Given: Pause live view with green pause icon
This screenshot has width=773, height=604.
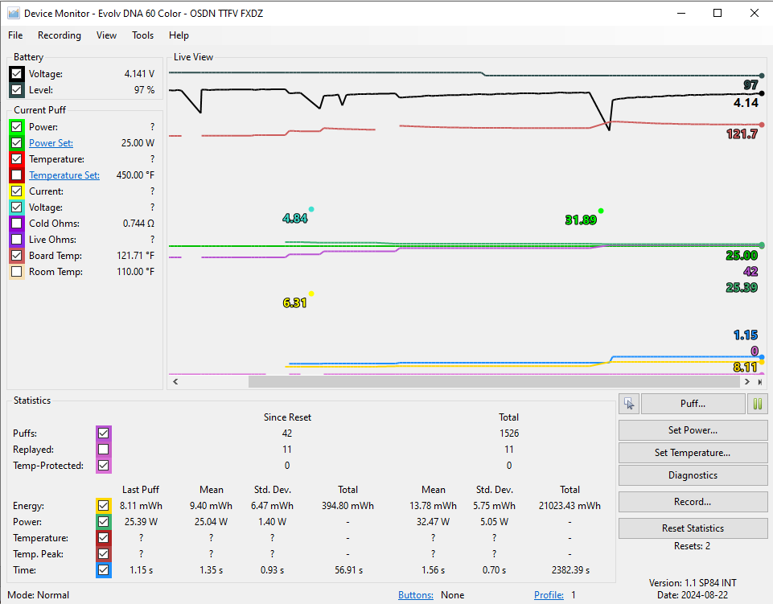Looking at the screenshot, I should pos(757,405).
